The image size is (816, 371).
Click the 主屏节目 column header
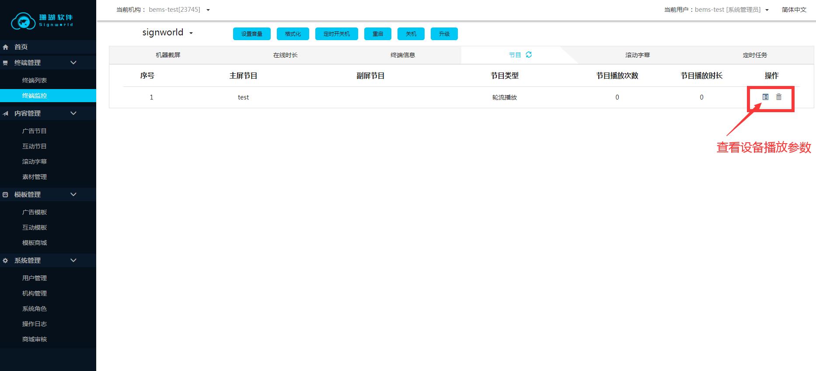(243, 76)
